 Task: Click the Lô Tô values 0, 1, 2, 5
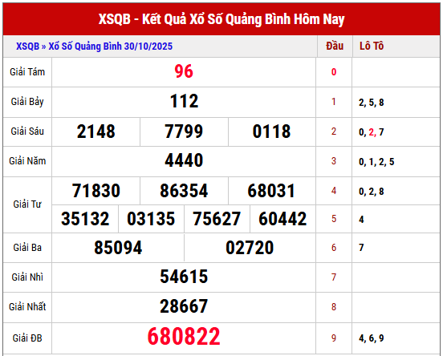[376, 162]
